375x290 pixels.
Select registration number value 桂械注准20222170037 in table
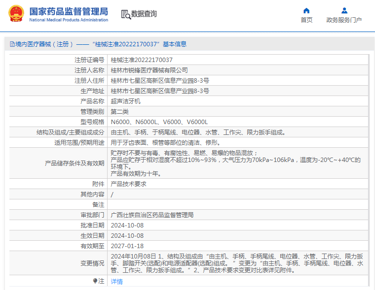tap(142, 60)
